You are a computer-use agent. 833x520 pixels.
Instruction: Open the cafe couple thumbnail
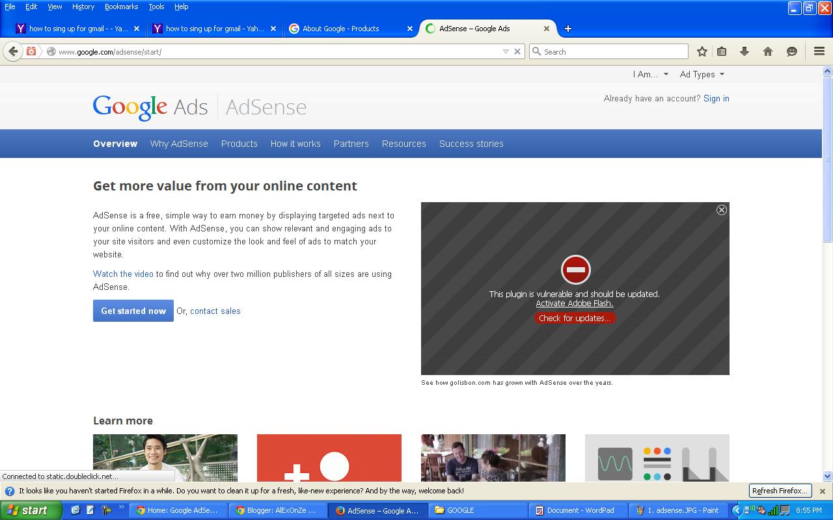(493, 458)
